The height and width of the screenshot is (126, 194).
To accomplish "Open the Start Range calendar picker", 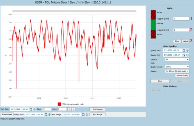I will pos(46,114).
